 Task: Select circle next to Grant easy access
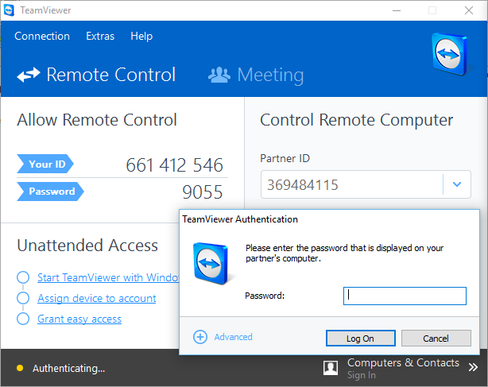click(23, 319)
